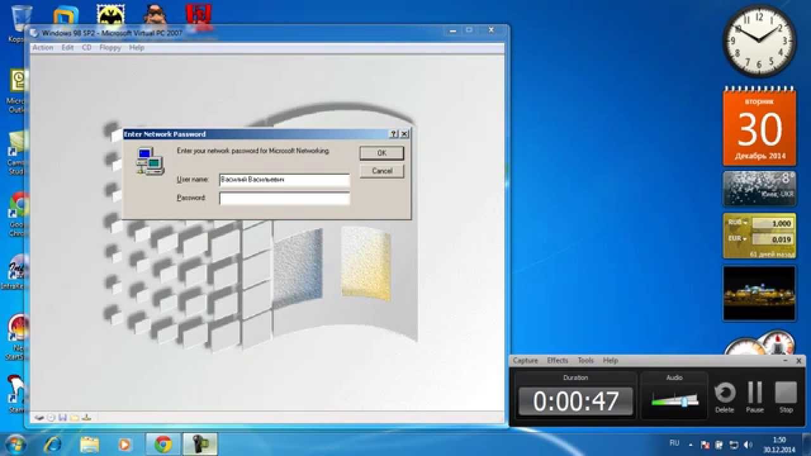The image size is (811, 456).
Task: Click the User name input field
Action: tap(284, 180)
